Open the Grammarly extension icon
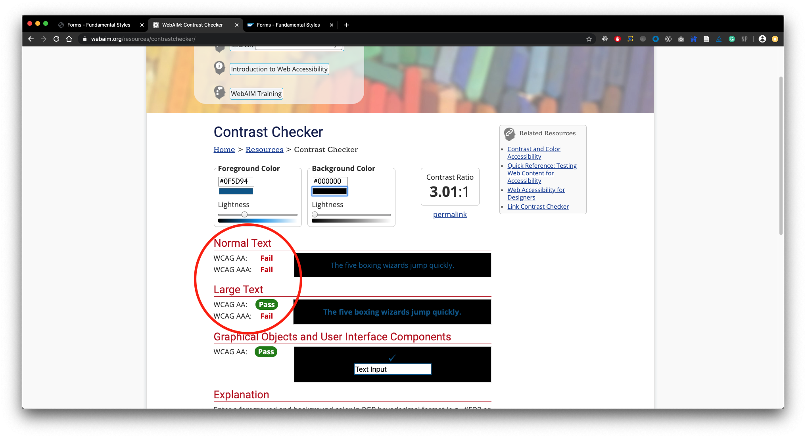The width and height of the screenshot is (806, 438). point(732,39)
